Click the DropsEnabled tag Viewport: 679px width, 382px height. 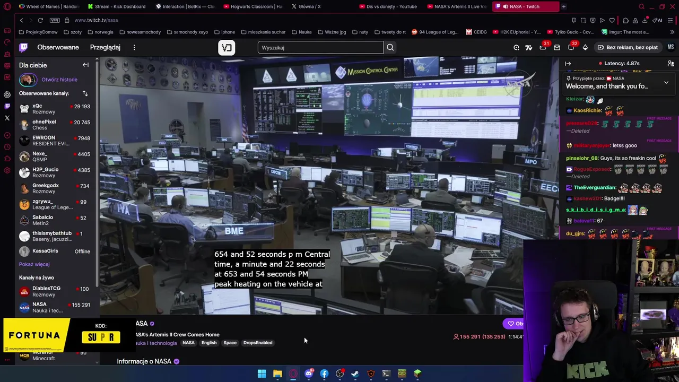click(x=258, y=343)
